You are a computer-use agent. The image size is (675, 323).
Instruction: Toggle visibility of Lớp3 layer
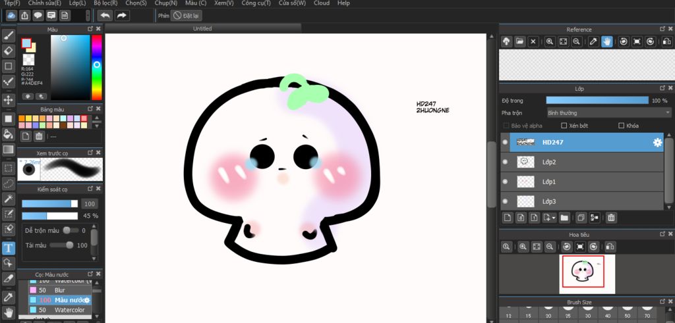click(x=505, y=201)
